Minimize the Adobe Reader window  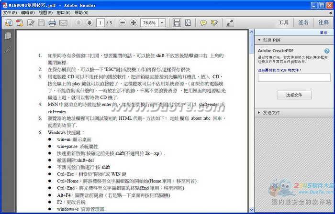314,5
